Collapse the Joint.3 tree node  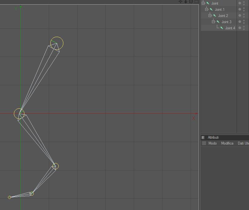(213, 22)
